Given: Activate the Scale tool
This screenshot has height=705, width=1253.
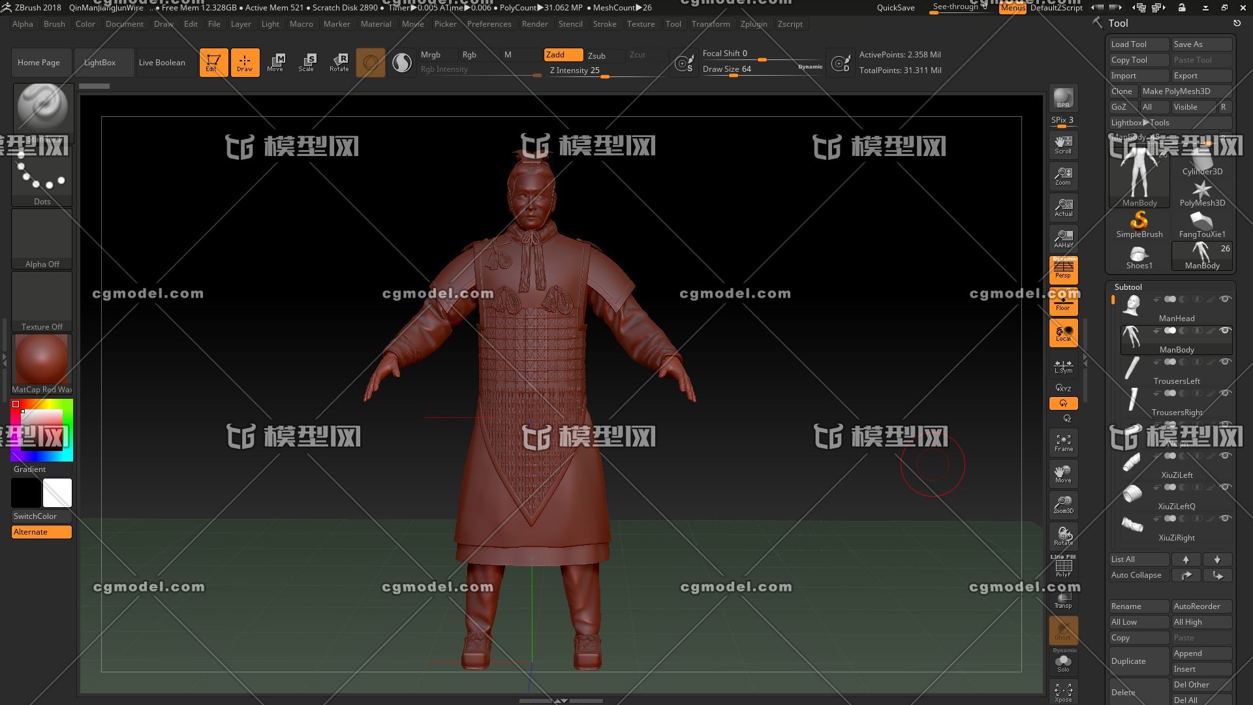Looking at the screenshot, I should [x=307, y=62].
